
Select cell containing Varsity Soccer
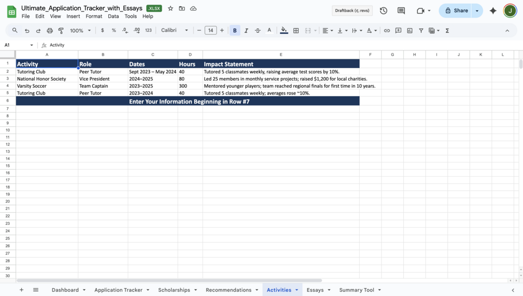coord(47,86)
